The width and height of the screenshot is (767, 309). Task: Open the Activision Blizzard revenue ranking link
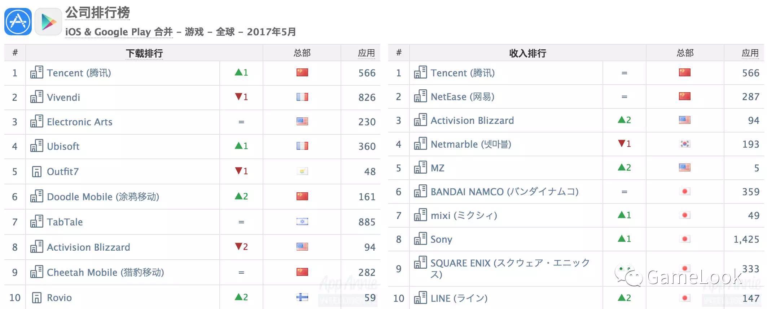(472, 120)
